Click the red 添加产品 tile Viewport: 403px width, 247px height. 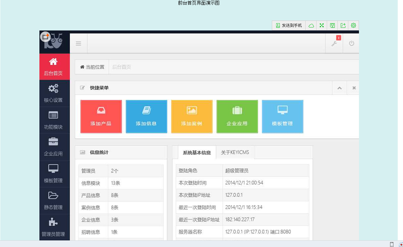coord(101,117)
